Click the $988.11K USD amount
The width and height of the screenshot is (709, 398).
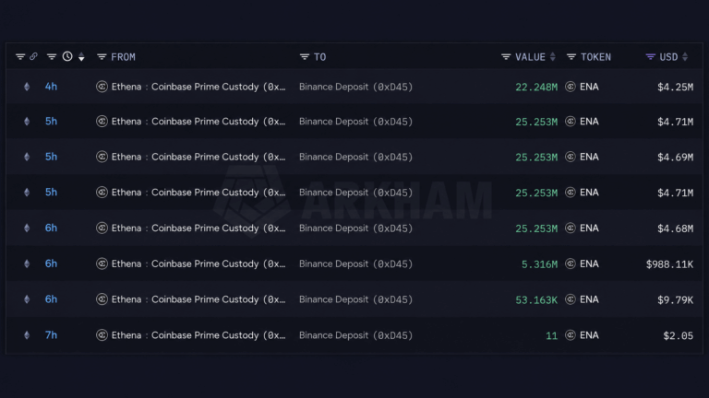(x=669, y=264)
